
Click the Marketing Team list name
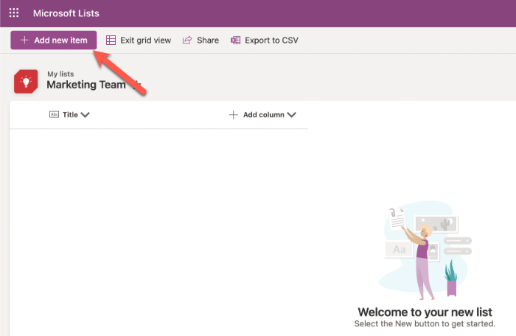click(x=86, y=85)
